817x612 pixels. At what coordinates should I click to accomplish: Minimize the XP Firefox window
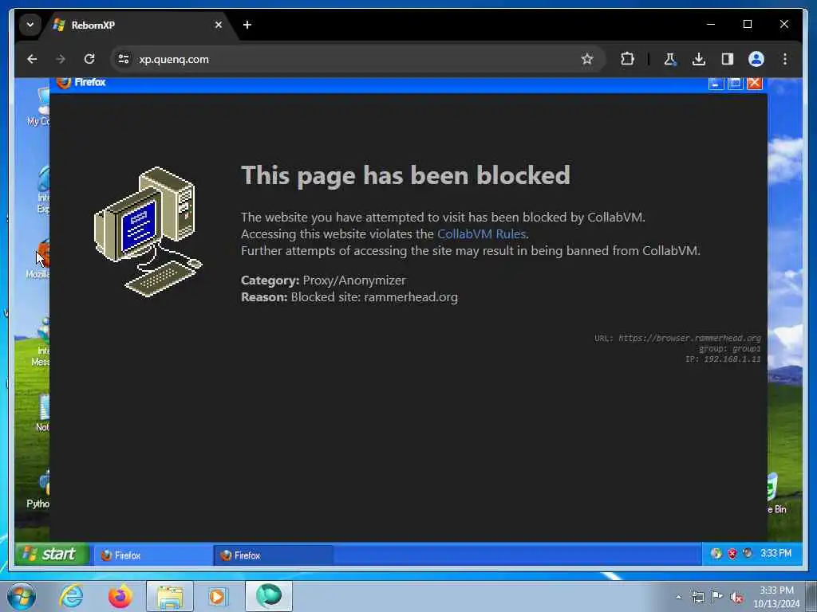pyautogui.click(x=716, y=83)
